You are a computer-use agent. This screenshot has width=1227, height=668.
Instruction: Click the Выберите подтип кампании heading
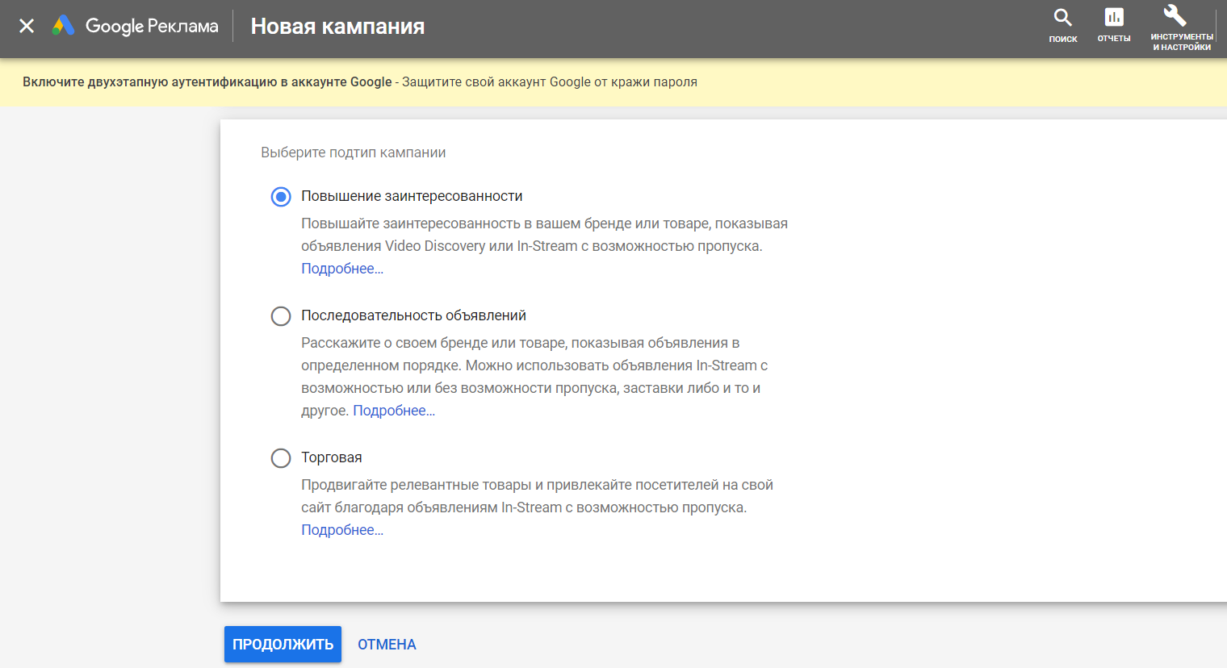click(353, 152)
